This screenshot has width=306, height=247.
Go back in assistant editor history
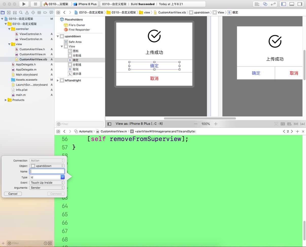[64, 131]
